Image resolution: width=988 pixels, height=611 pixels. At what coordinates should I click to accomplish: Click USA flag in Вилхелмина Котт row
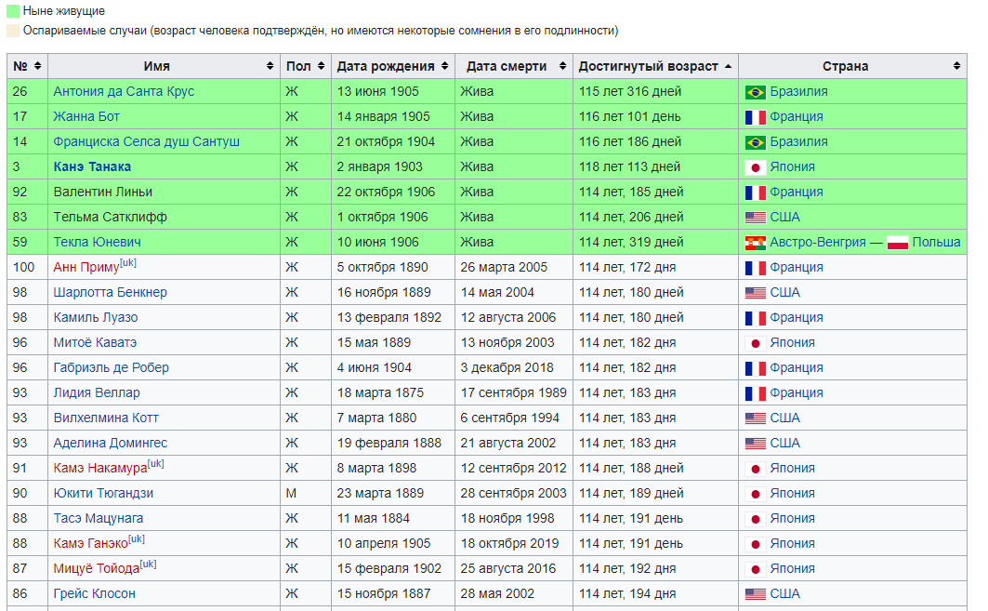coord(755,418)
